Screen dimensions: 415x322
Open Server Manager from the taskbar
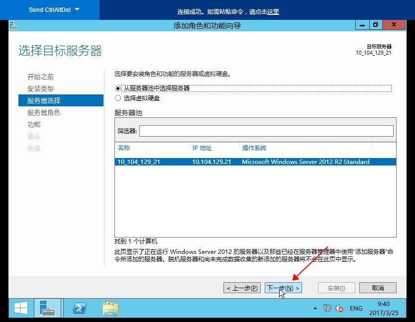click(48, 308)
